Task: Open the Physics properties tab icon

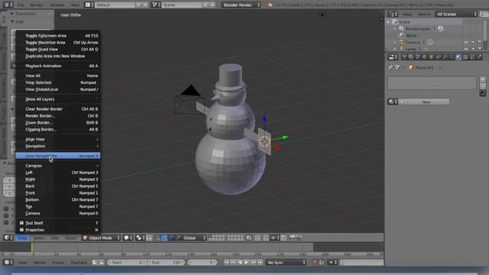Action: [479, 57]
